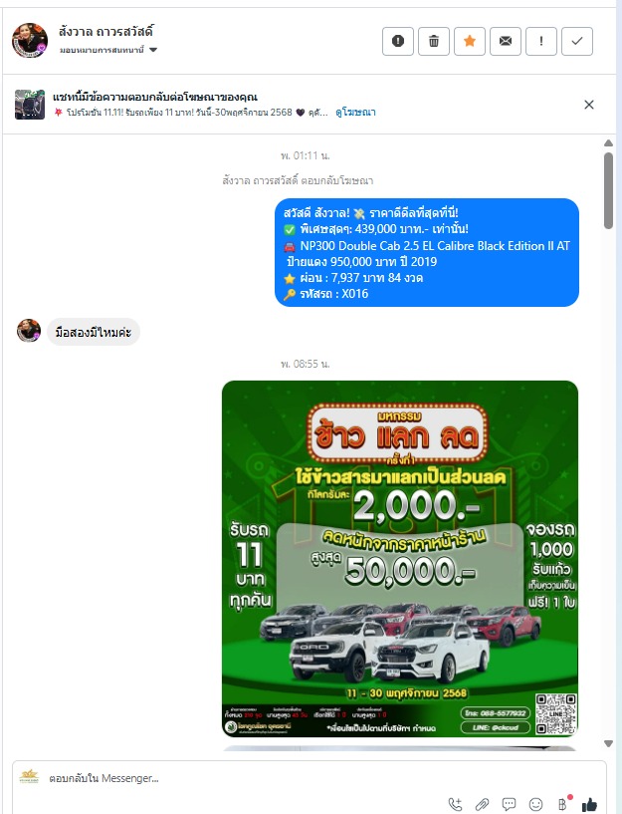Open the ad thumbnail in the banner

[x=30, y=105]
